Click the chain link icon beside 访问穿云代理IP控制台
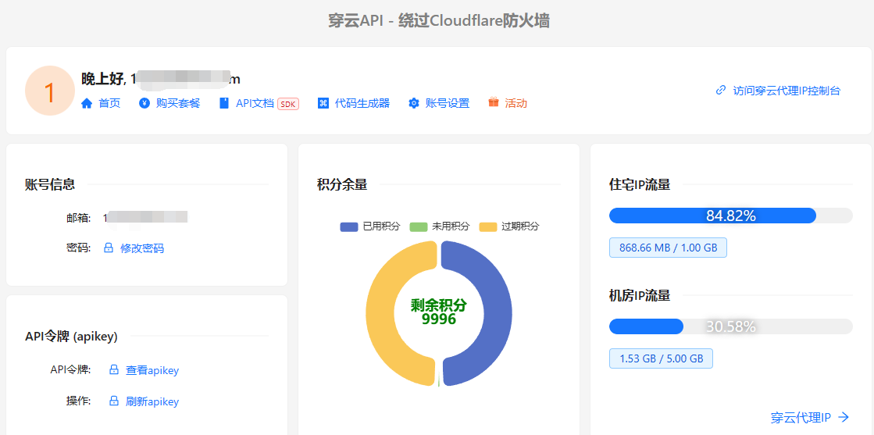 pos(721,91)
